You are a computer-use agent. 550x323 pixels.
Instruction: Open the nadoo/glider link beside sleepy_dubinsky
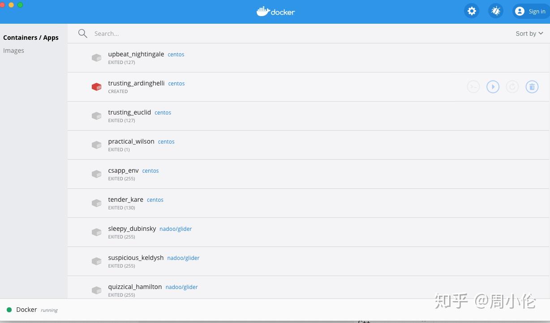[x=176, y=229]
